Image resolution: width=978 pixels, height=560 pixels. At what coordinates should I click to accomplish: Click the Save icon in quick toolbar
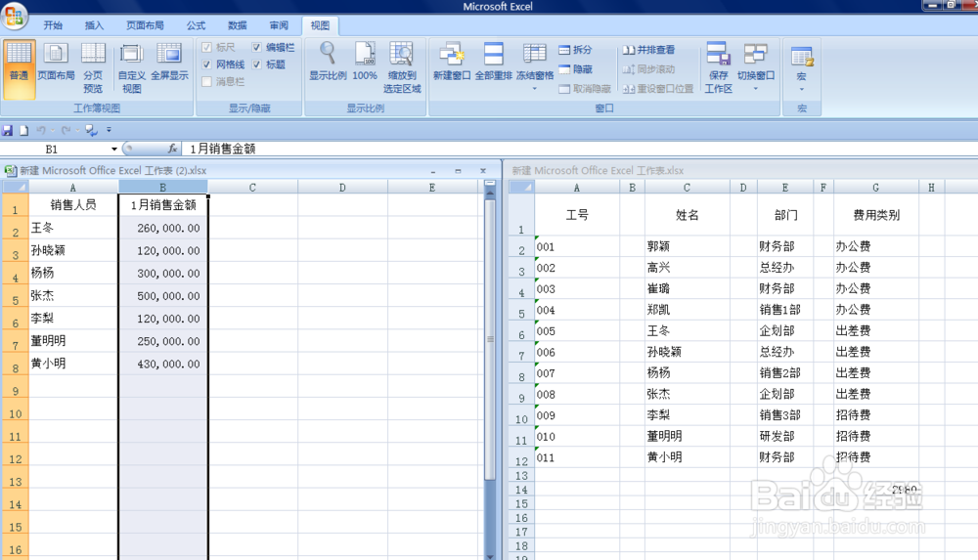(x=8, y=130)
